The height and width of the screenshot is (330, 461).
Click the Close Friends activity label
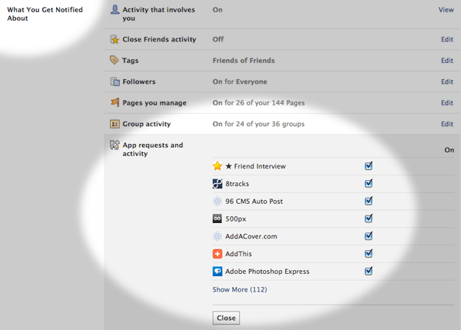(159, 39)
